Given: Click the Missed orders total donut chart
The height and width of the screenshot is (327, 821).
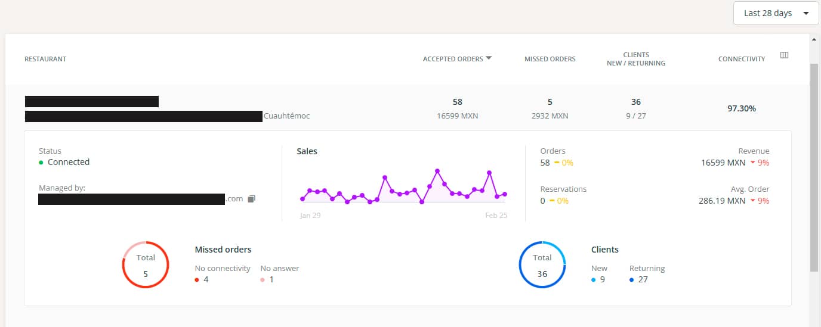Looking at the screenshot, I should click(146, 265).
